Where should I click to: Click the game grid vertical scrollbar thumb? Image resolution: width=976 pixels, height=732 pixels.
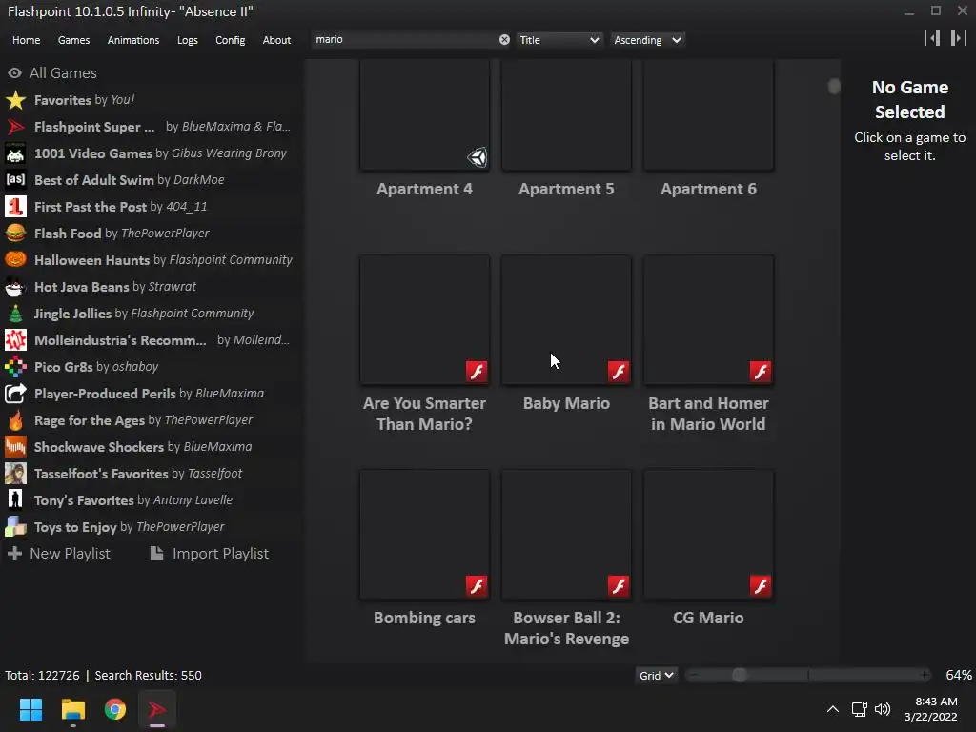834,87
